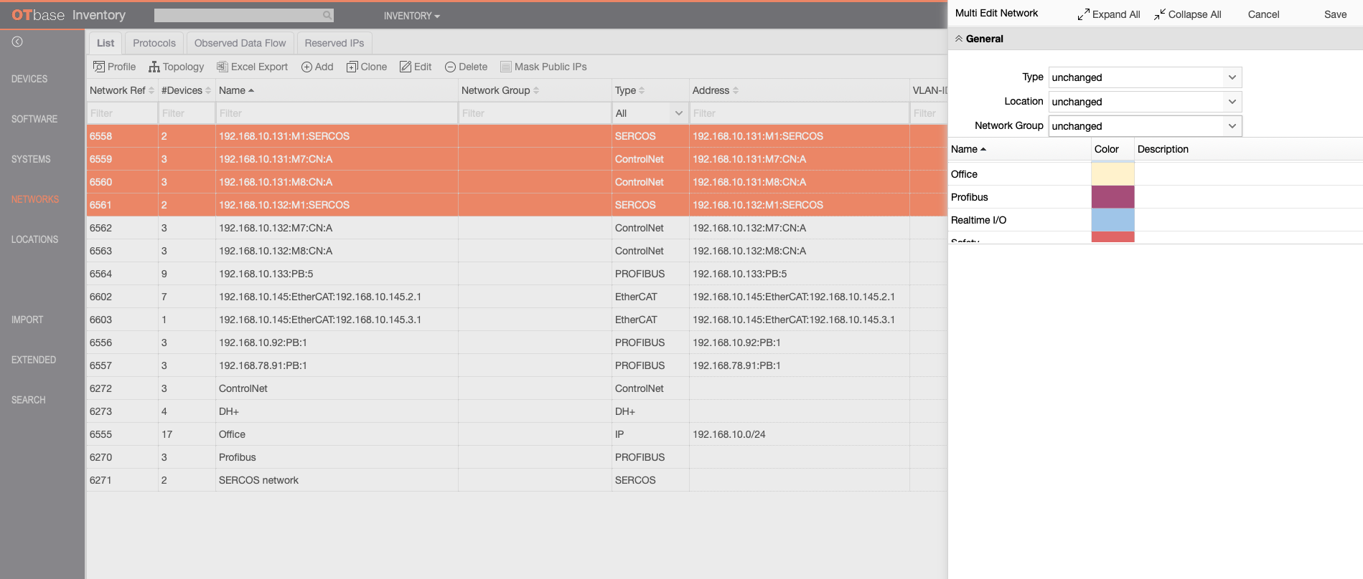Clone the selected network
The width and height of the screenshot is (1363, 579).
click(367, 67)
